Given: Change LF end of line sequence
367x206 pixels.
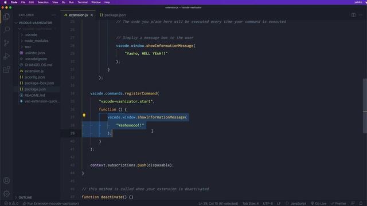Looking at the screenshot, I should (x=279, y=204).
